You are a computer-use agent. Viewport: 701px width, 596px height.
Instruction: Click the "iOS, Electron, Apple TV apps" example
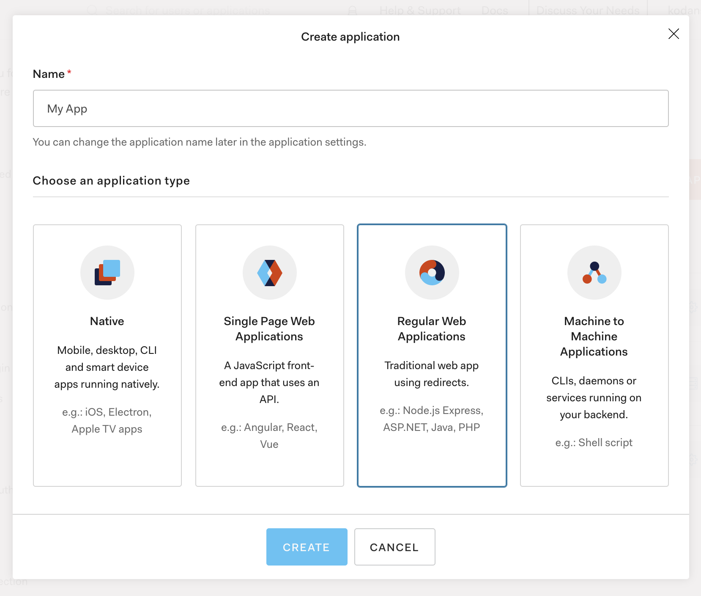[107, 420]
